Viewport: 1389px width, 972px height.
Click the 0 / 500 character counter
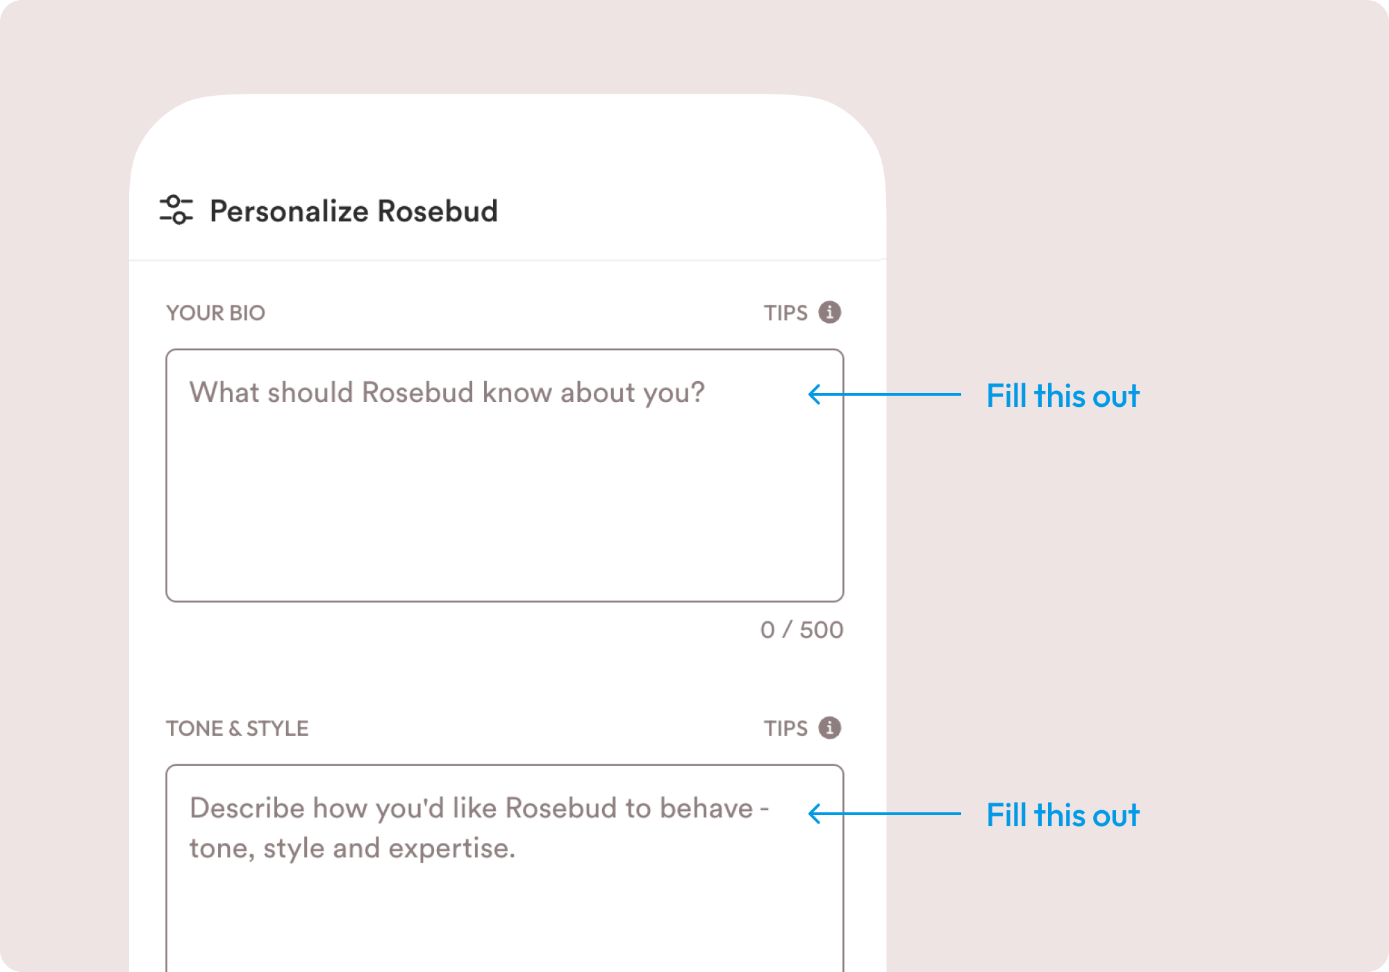click(801, 630)
